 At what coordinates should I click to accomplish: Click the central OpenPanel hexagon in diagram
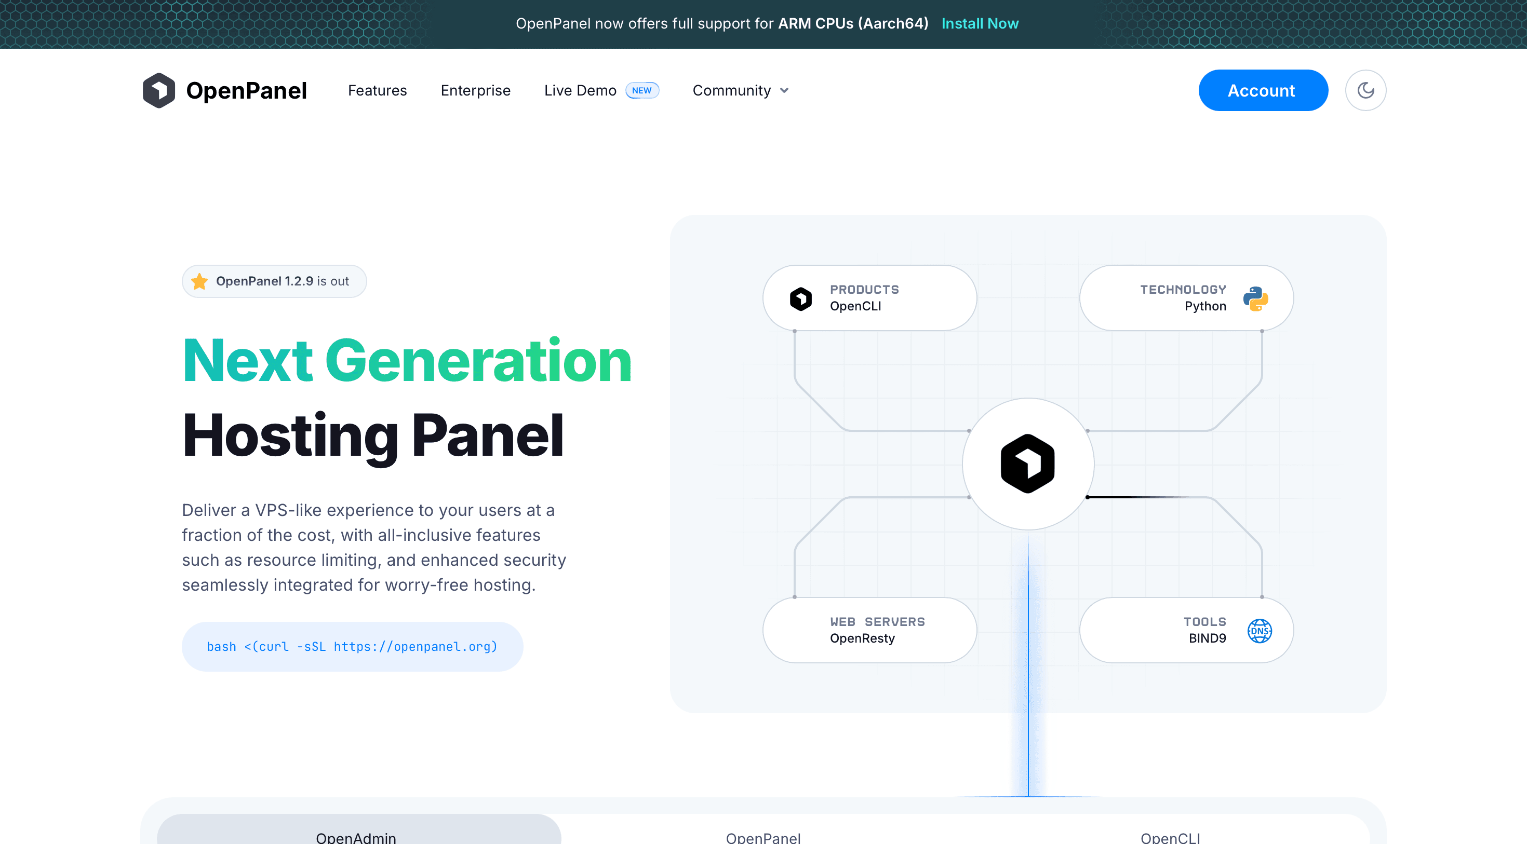pos(1027,464)
